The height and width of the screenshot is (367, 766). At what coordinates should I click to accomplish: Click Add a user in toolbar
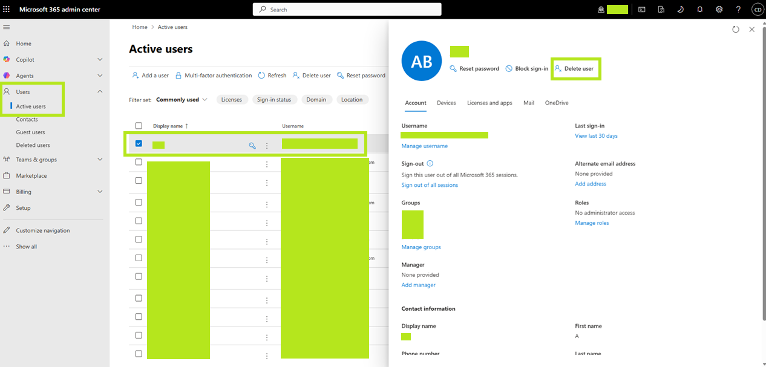[151, 76]
